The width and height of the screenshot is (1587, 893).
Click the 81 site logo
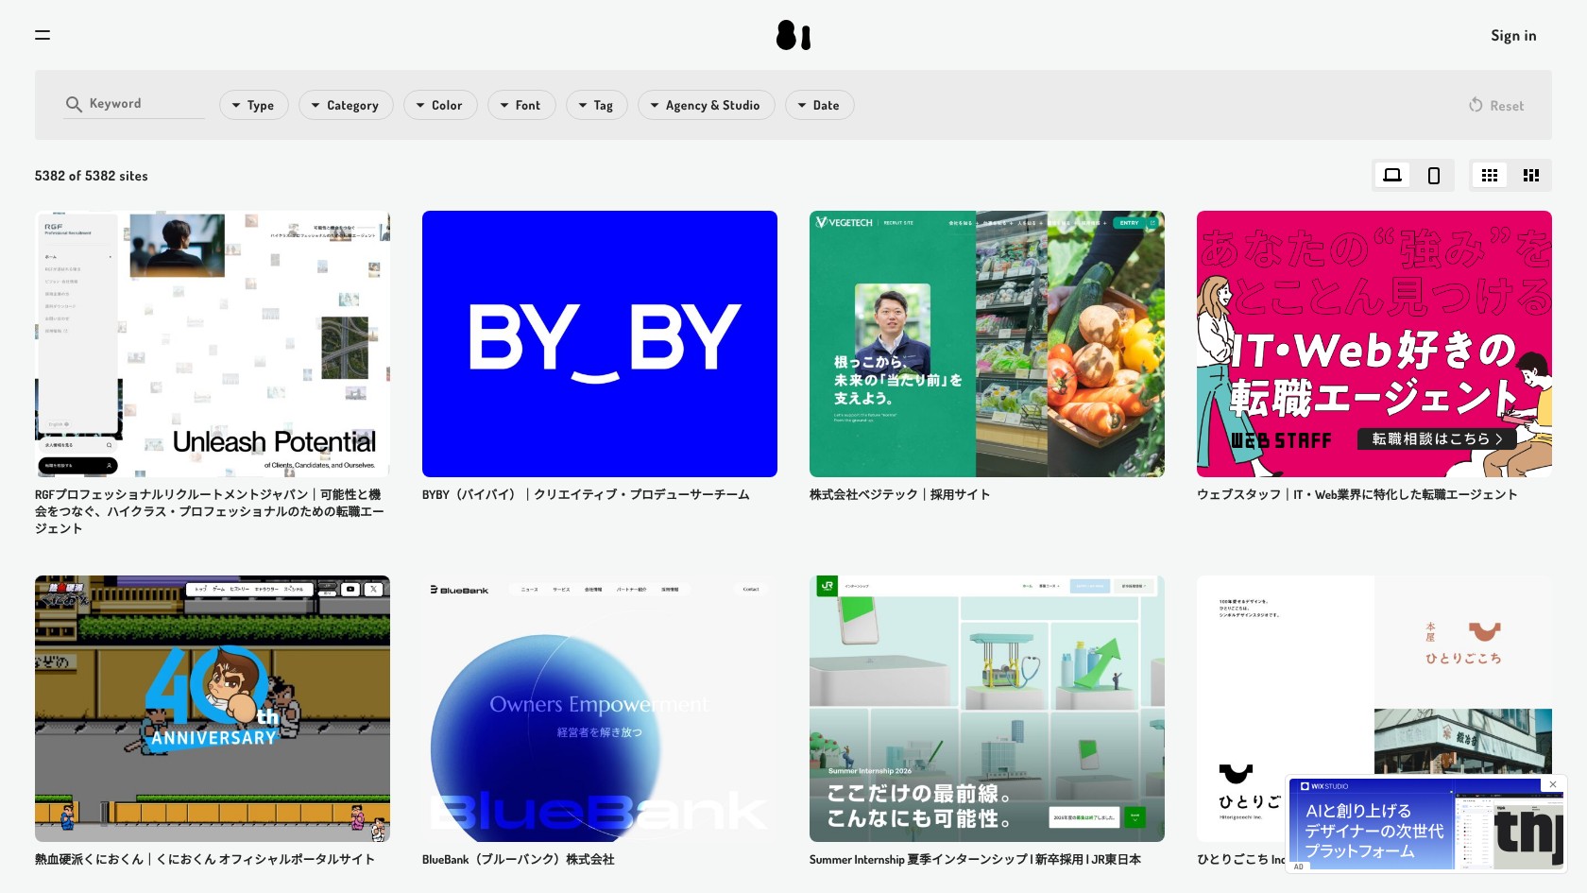coord(793,35)
